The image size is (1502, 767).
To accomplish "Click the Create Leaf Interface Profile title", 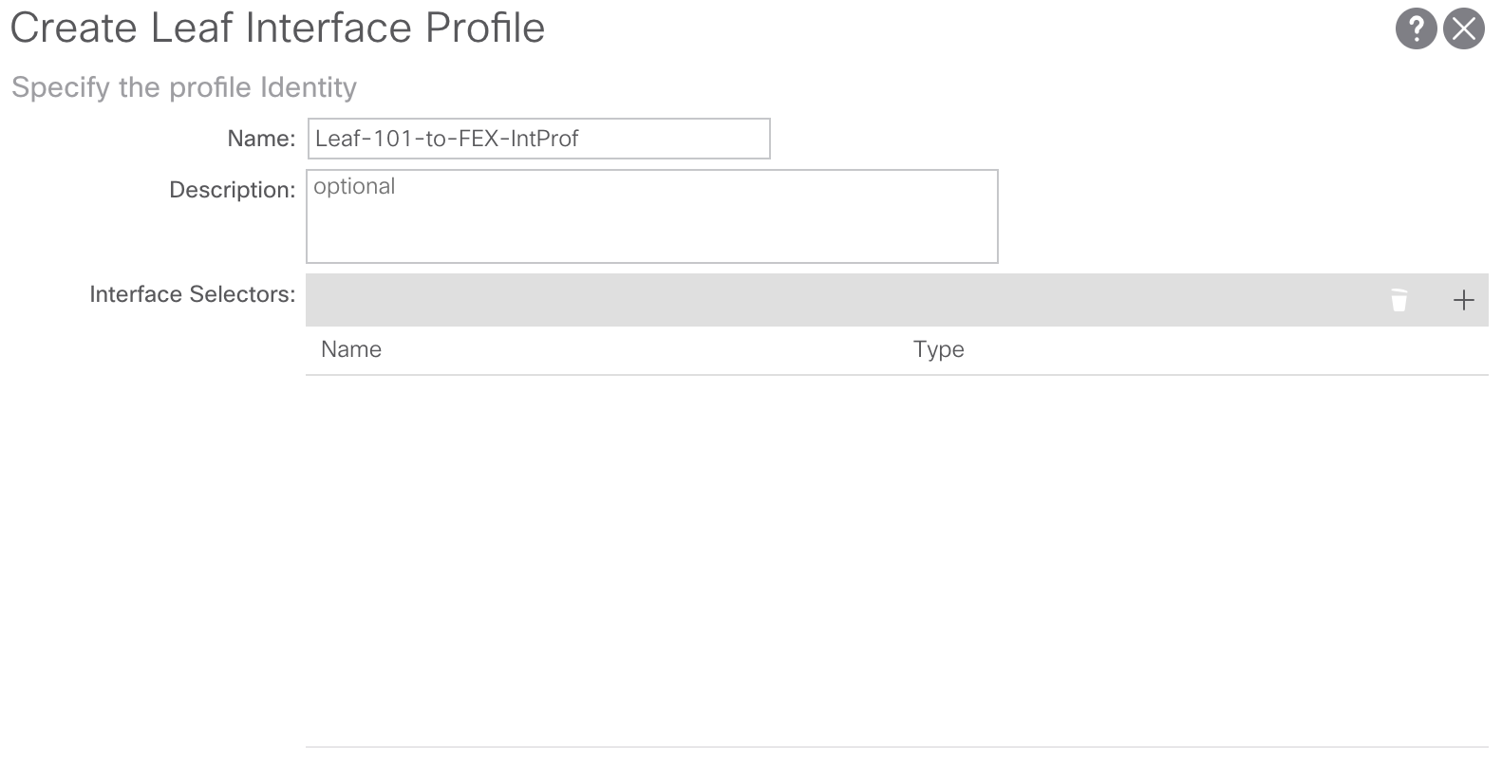I will pyautogui.click(x=277, y=28).
